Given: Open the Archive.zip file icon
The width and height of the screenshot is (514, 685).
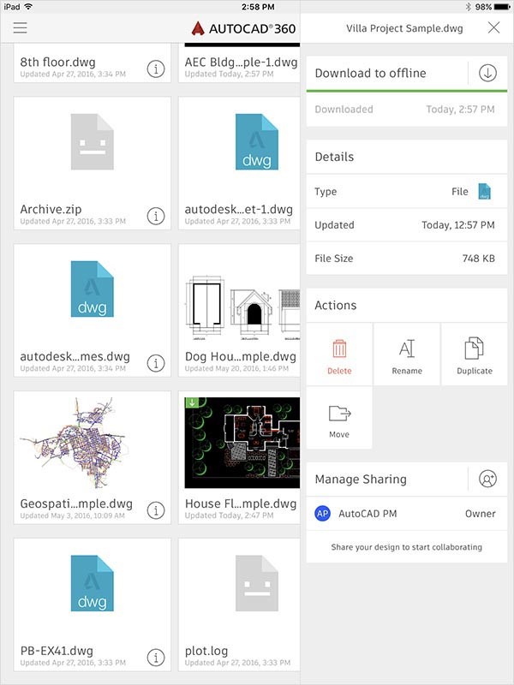Looking at the screenshot, I should point(93,142).
